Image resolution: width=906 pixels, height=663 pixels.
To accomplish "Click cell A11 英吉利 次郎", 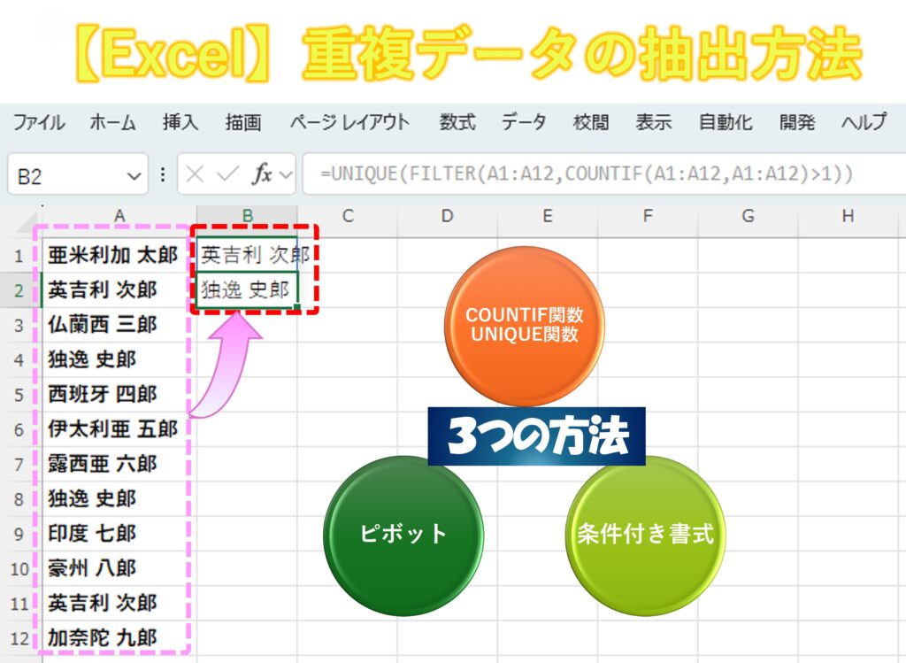I will pyautogui.click(x=119, y=603).
